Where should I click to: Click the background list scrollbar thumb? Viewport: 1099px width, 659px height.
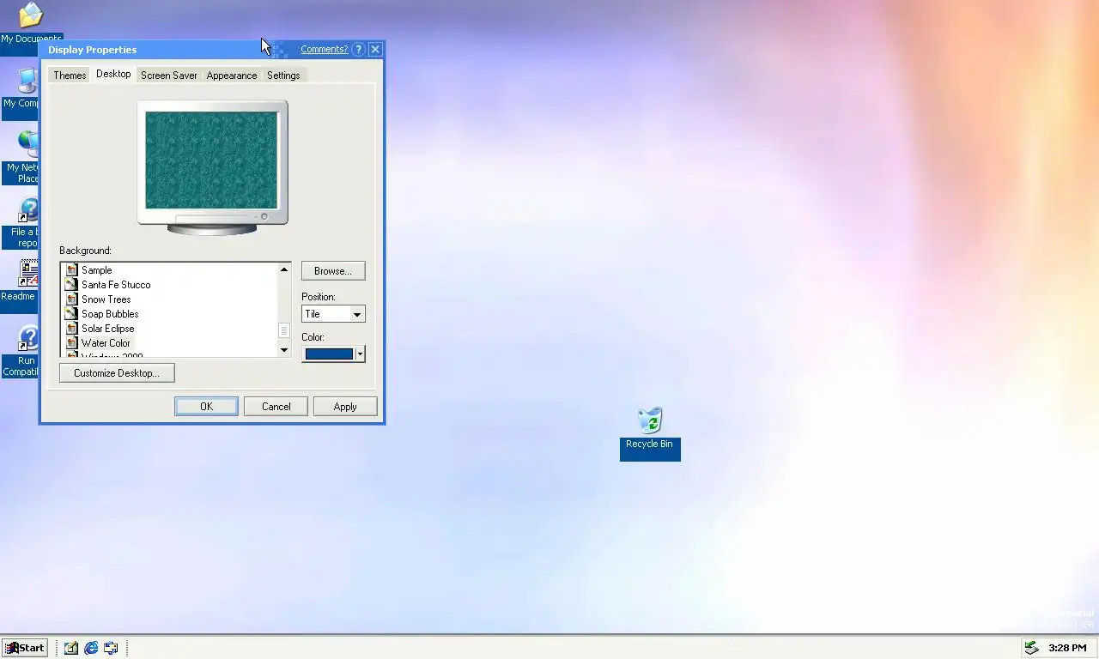click(x=284, y=330)
